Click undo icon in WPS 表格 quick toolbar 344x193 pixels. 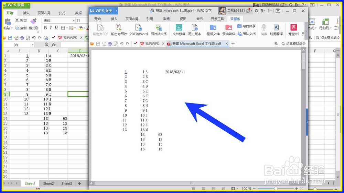click(x=34, y=38)
